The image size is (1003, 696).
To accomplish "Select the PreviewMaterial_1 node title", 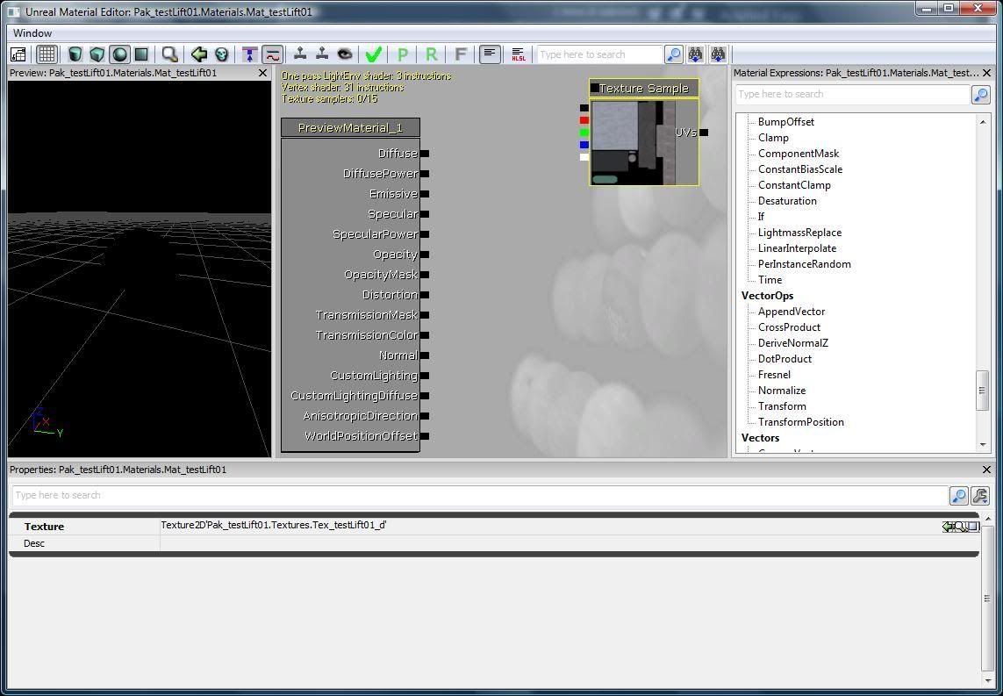I will pos(350,127).
